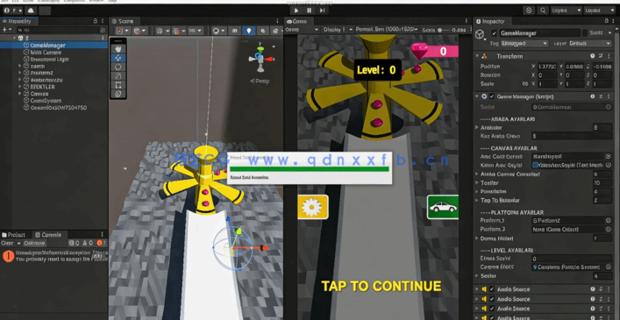The width and height of the screenshot is (620, 320).
Task: Select the Rotate tool in Scene overlay
Action: click(118, 67)
